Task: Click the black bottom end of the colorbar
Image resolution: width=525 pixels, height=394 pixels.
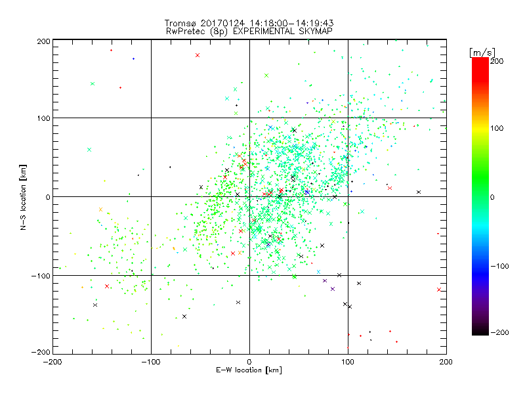Action: [480, 332]
